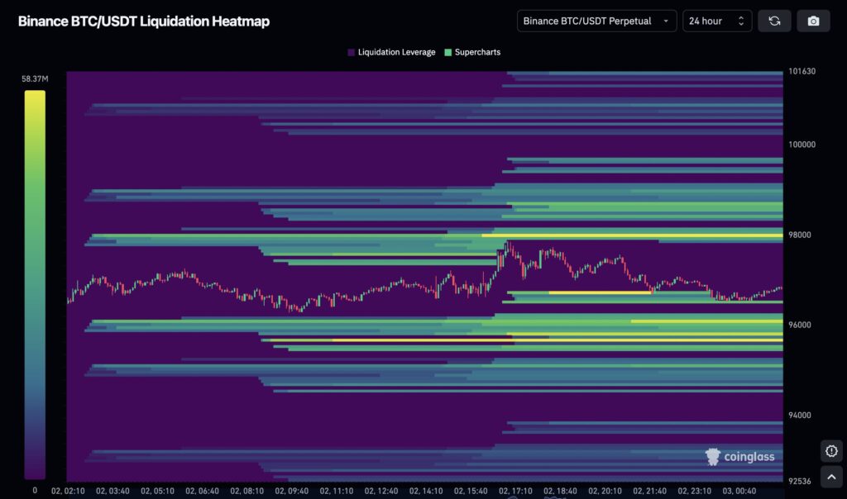Click the 96000 price axis label
This screenshot has height=499, width=847.
pos(800,325)
